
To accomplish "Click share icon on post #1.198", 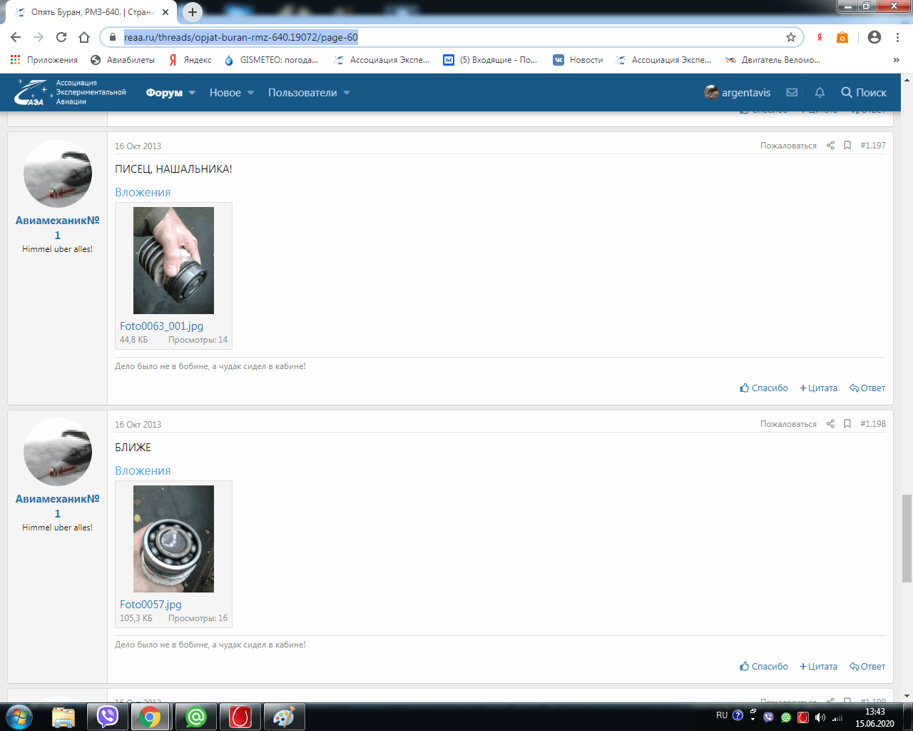I will (830, 424).
